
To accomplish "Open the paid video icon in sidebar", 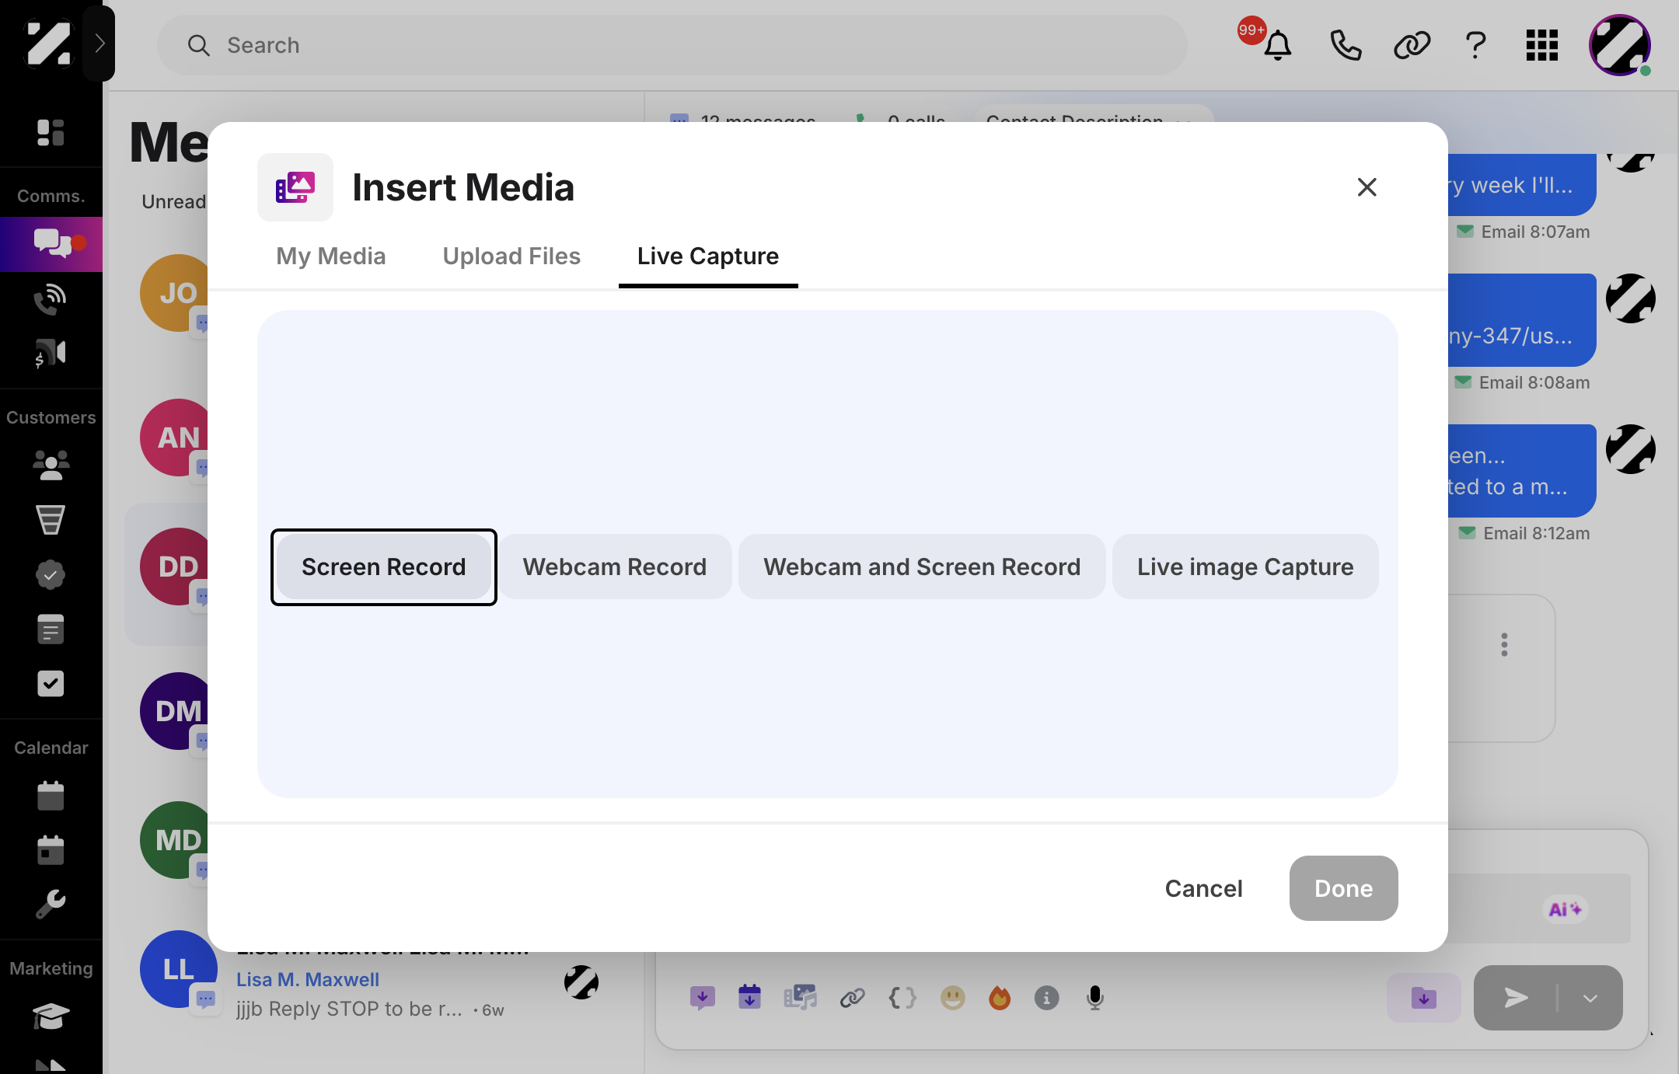I will point(51,354).
